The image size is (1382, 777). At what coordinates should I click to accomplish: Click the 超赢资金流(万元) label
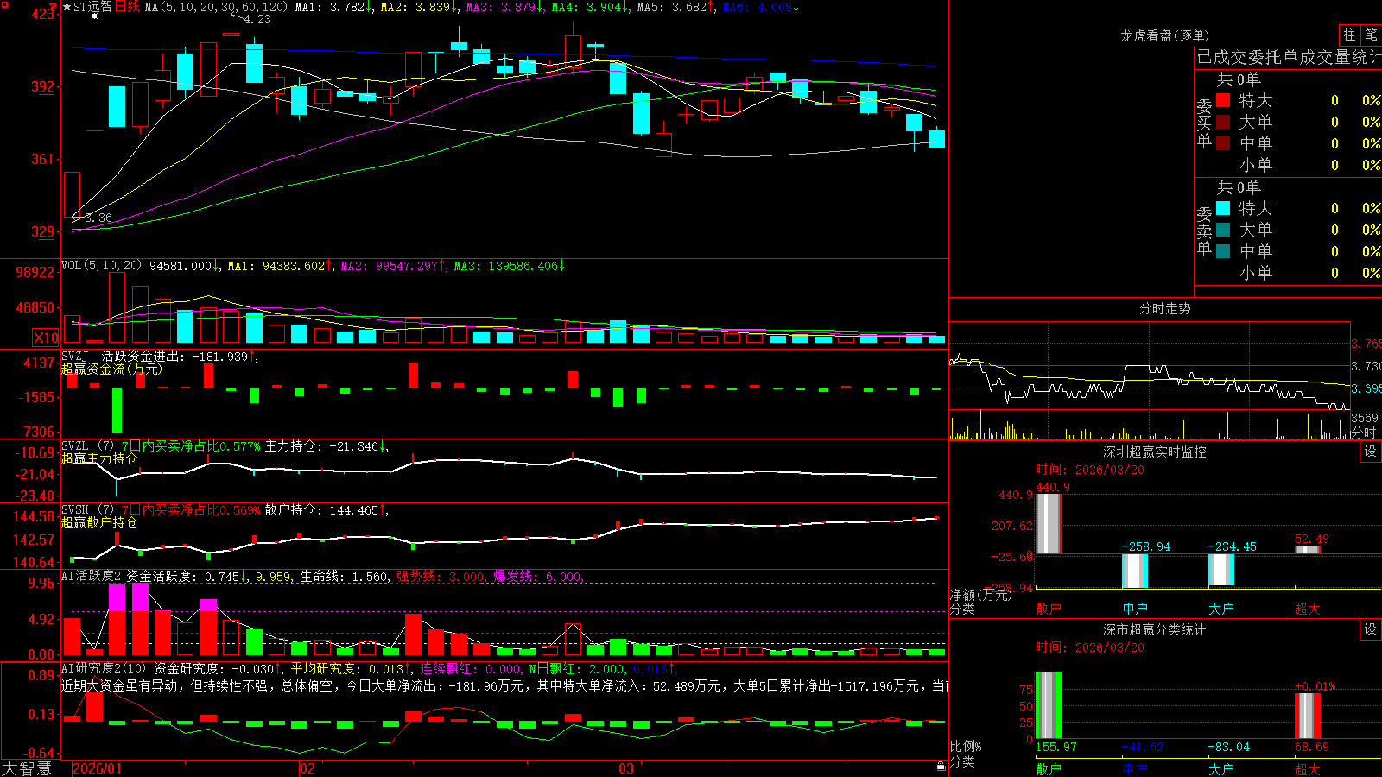111,369
